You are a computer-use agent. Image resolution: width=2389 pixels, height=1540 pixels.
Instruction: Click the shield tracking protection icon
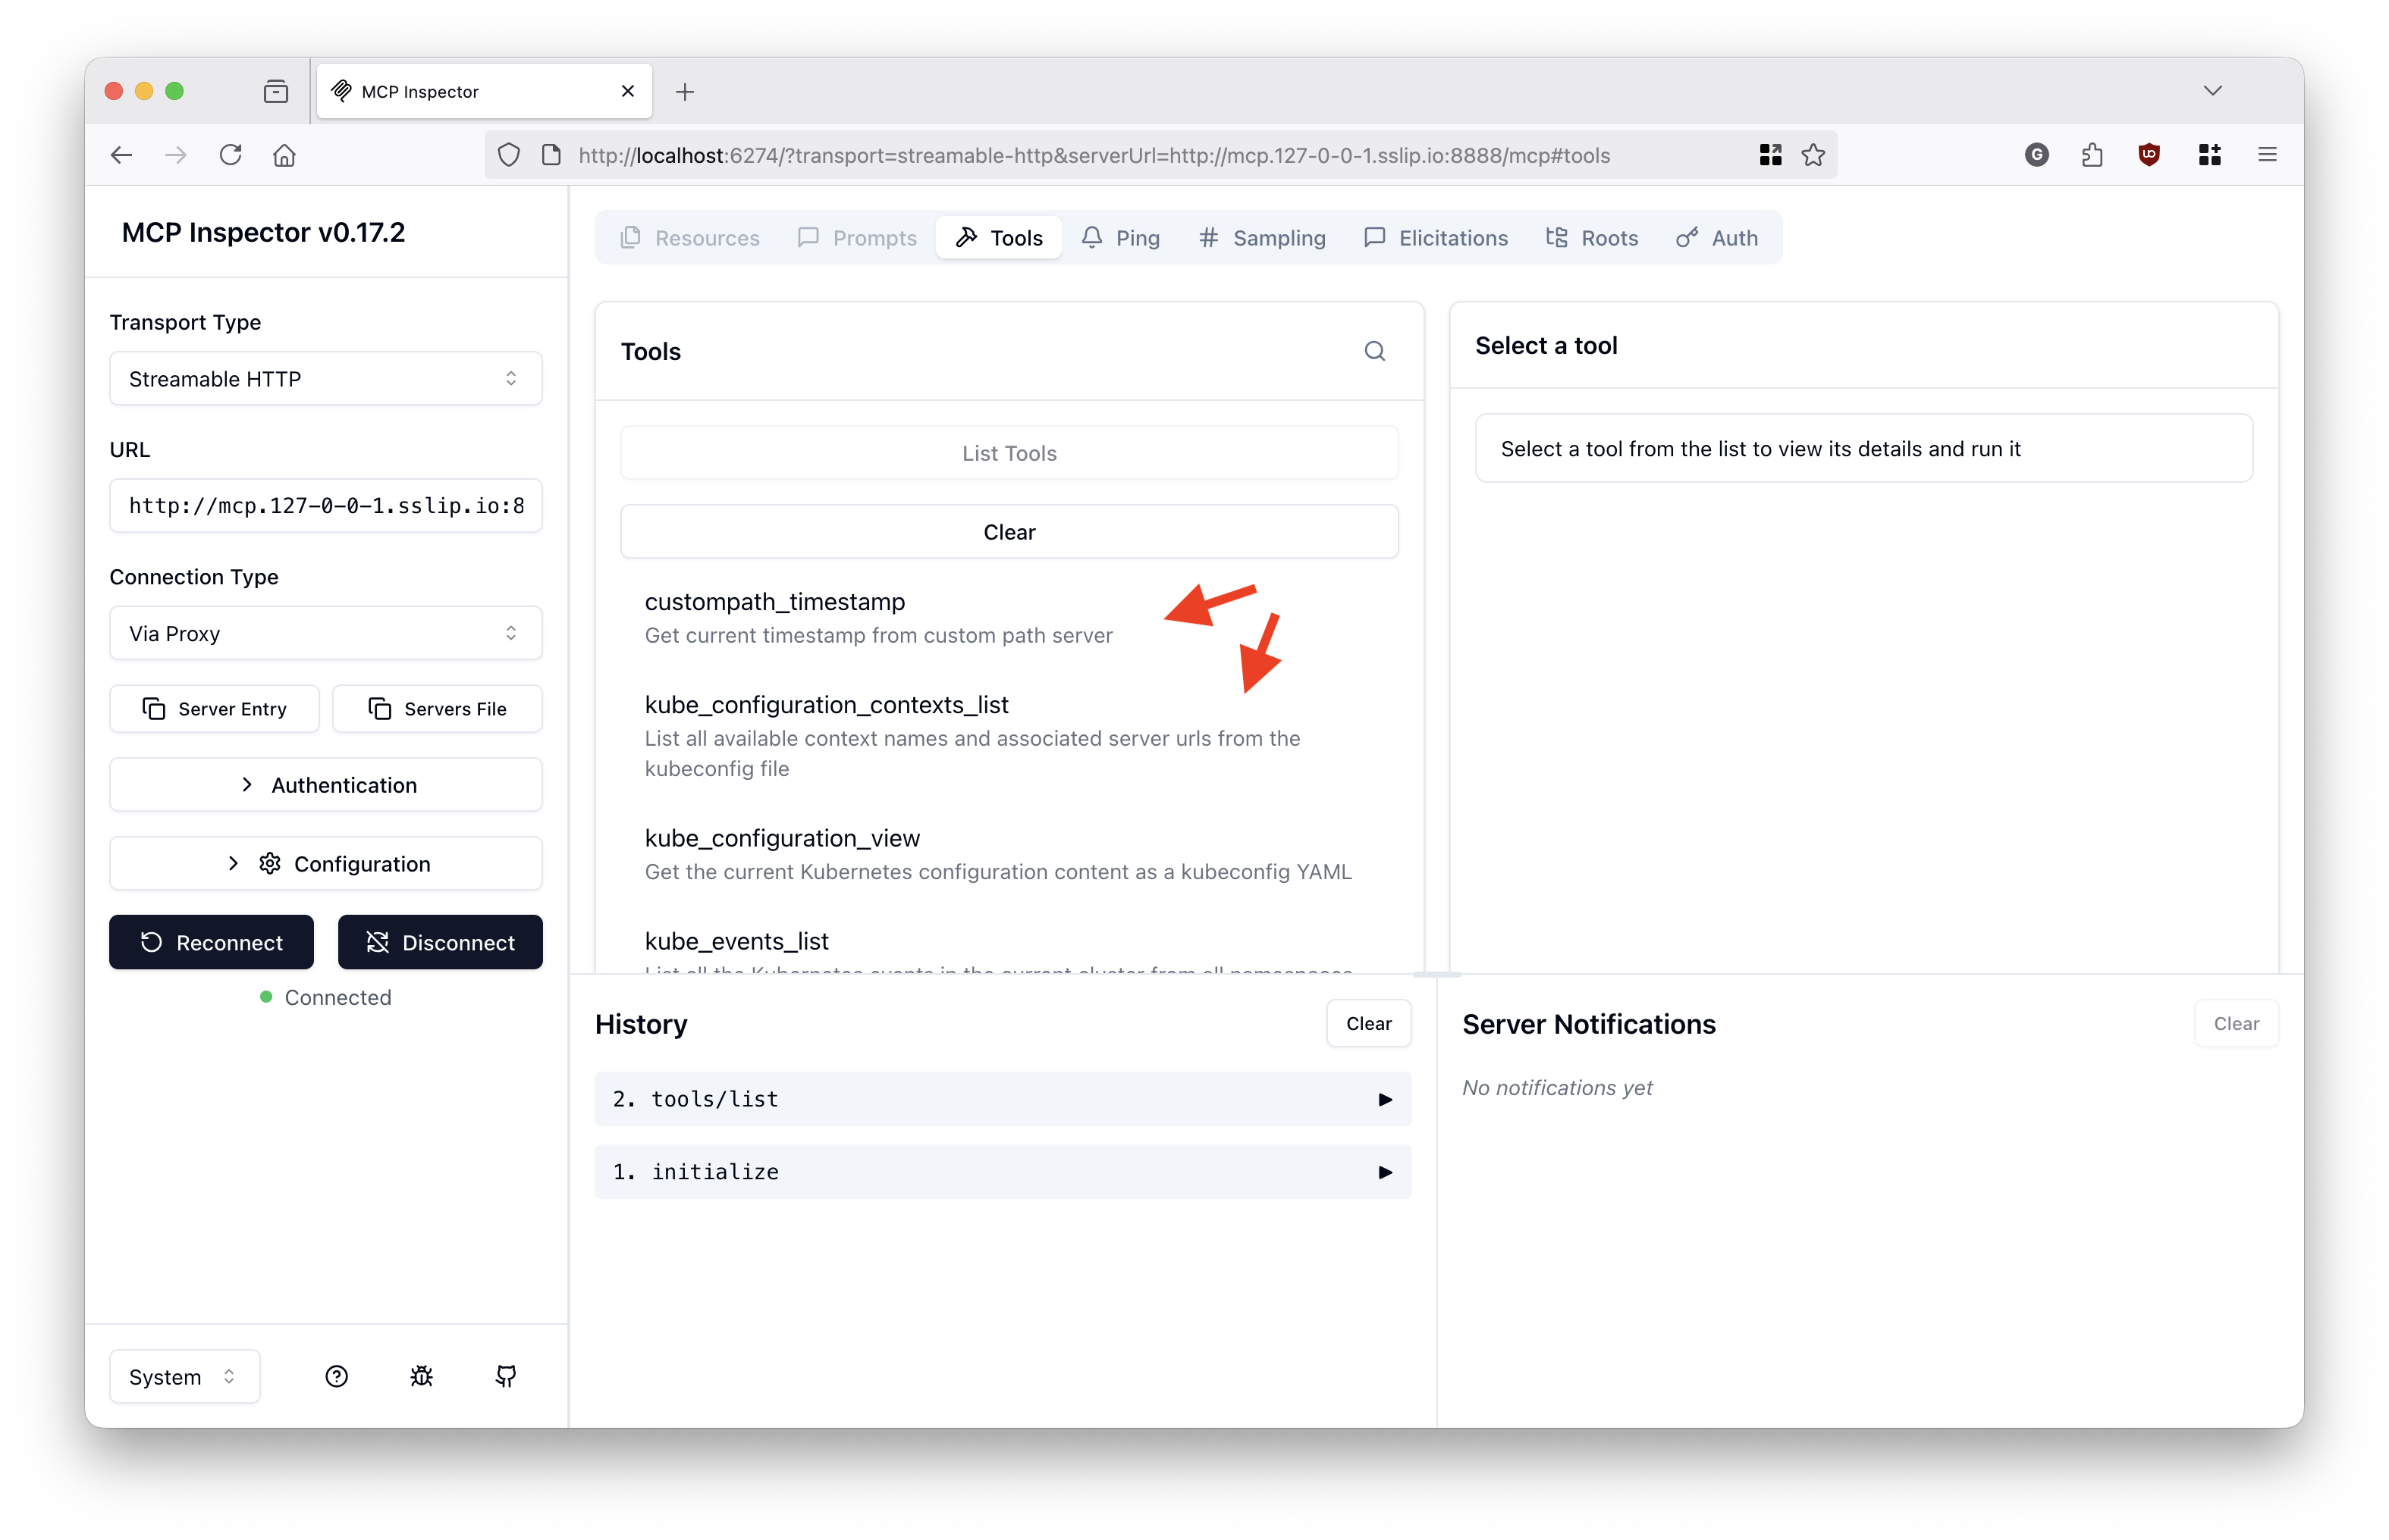[509, 155]
